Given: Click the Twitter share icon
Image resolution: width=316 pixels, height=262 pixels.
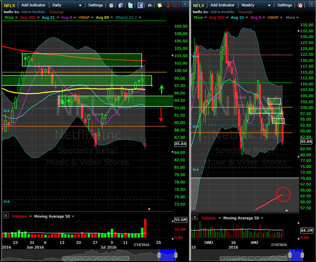Looking at the screenshot, I should pos(130,5).
